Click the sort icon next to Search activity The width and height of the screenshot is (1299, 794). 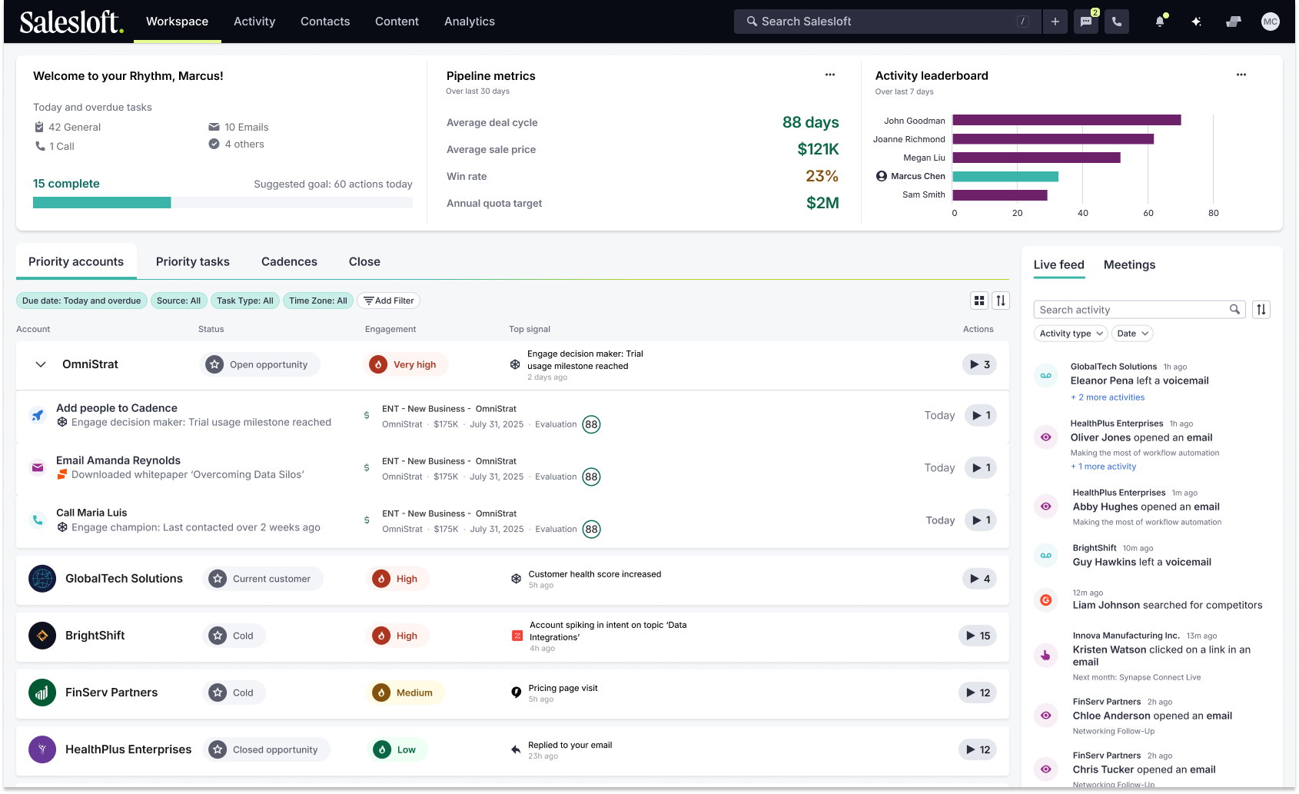pos(1261,310)
